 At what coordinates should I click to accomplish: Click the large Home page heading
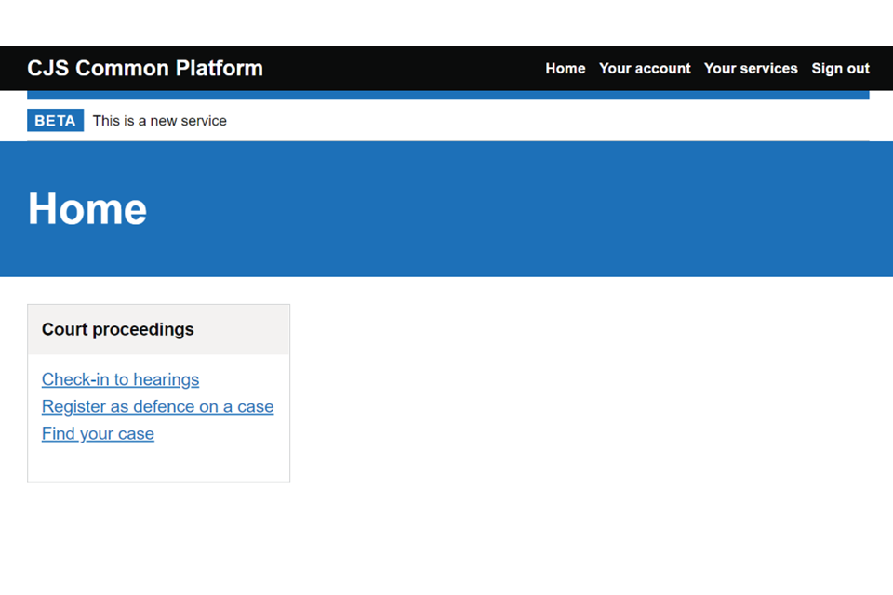[87, 209]
